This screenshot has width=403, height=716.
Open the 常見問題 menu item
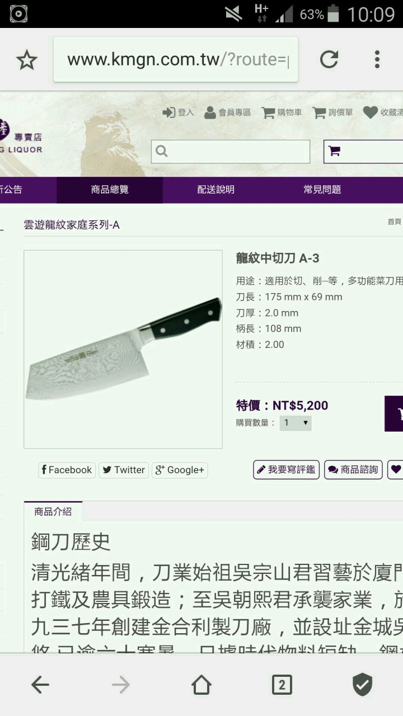[322, 190]
